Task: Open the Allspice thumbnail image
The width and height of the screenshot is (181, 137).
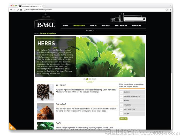Action: 45,92
